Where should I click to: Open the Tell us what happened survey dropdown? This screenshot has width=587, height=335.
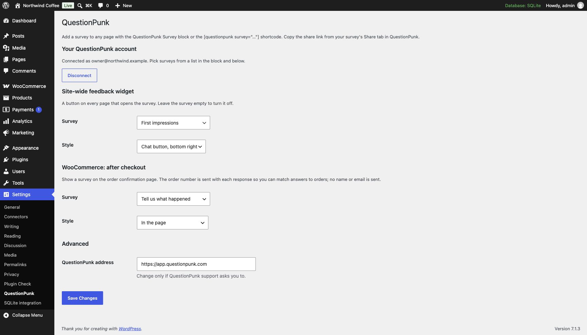(x=173, y=199)
